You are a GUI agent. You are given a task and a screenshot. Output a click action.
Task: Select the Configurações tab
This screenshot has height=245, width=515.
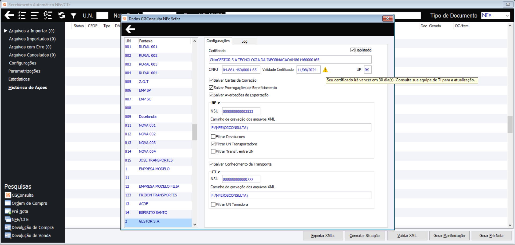(218, 41)
